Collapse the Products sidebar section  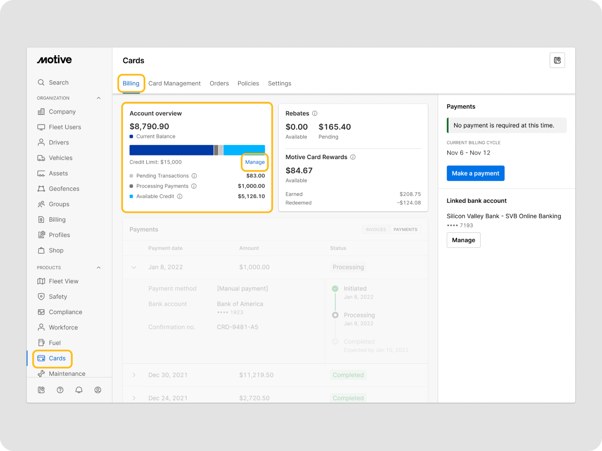(x=99, y=268)
